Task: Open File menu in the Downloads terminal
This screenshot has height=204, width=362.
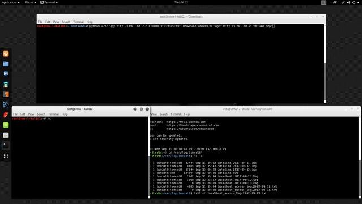Action: pyautogui.click(x=40, y=22)
